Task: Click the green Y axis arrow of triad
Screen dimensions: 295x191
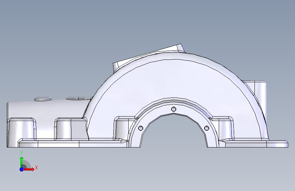Action: click(22, 161)
